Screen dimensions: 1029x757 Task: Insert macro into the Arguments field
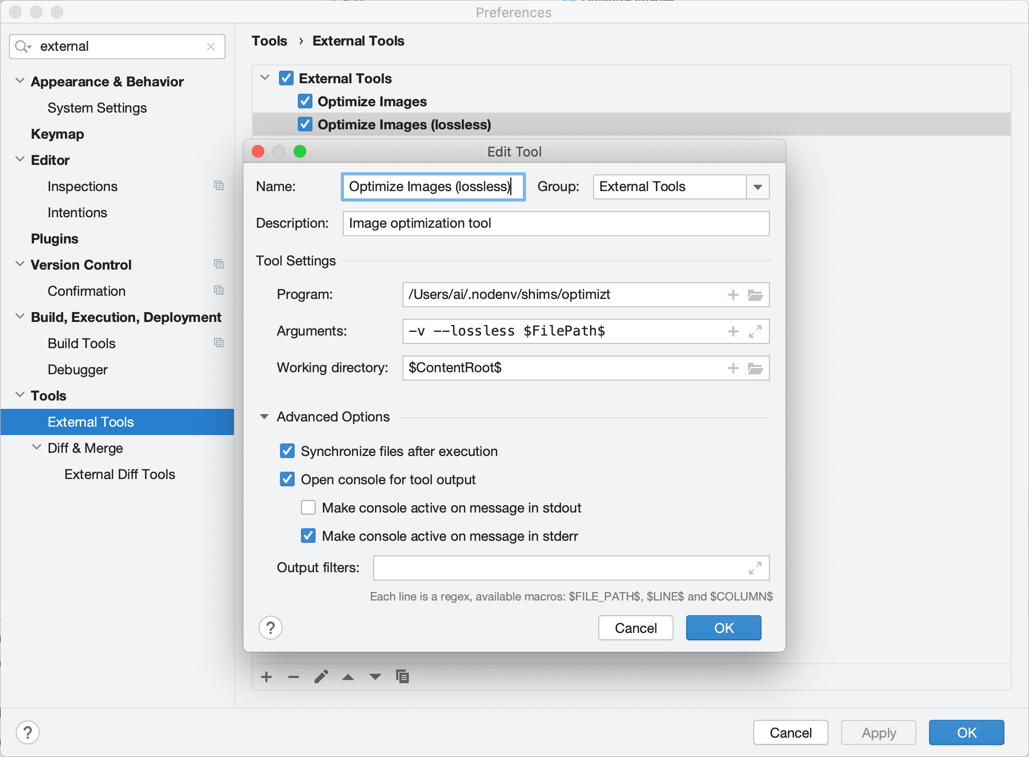[733, 331]
